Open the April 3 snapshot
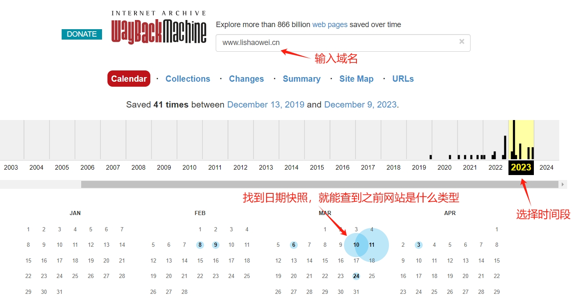Screen dimensions: 588x298 (419, 245)
